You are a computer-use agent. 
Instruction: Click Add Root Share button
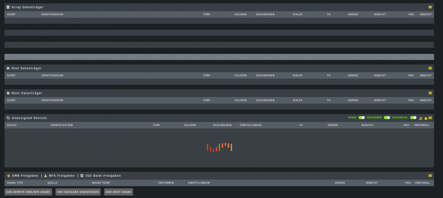click(x=118, y=192)
